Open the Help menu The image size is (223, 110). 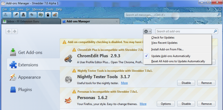coord(59,9)
